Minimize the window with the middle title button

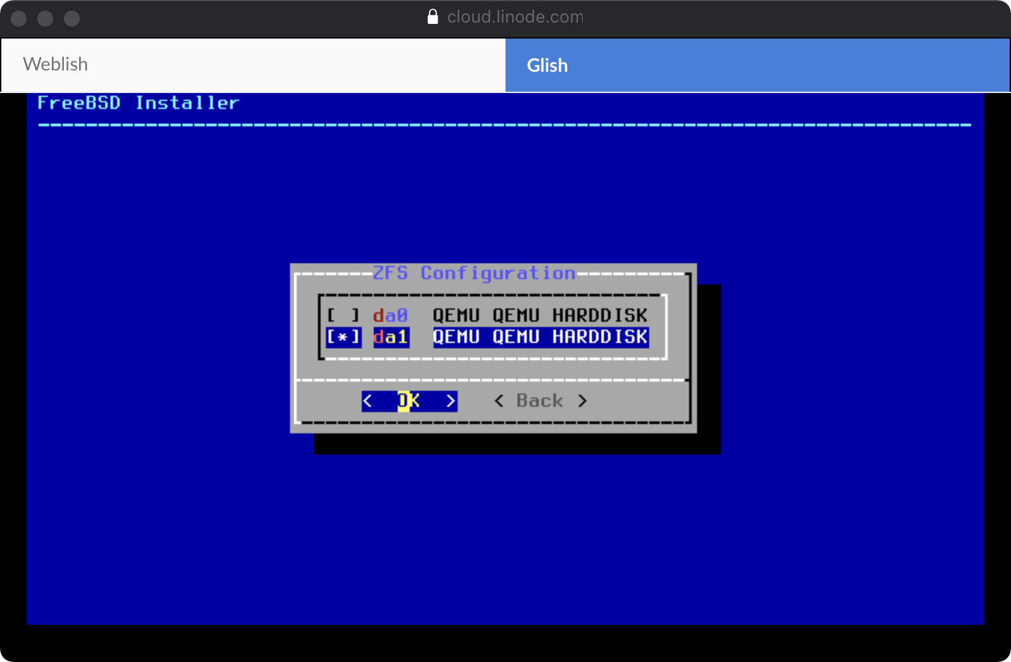point(45,19)
